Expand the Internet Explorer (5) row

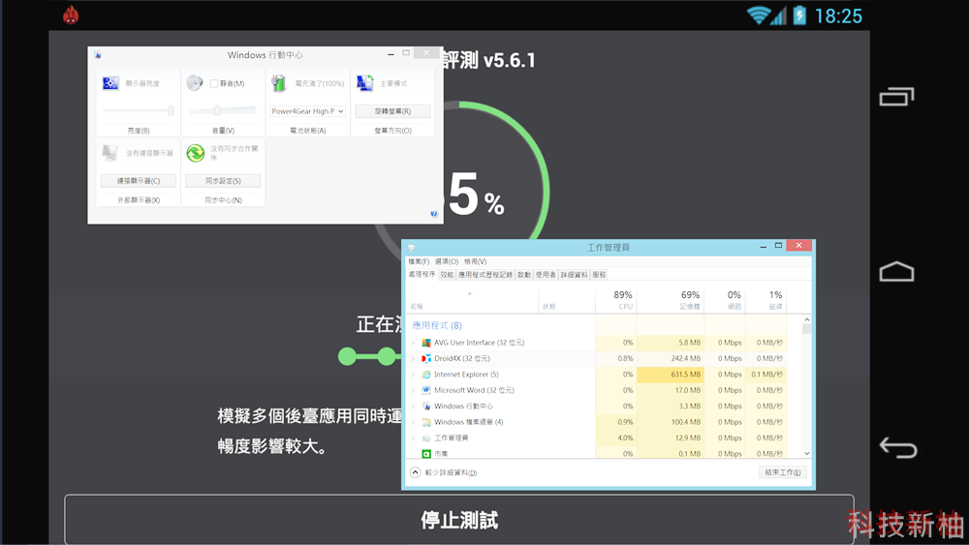coord(414,375)
